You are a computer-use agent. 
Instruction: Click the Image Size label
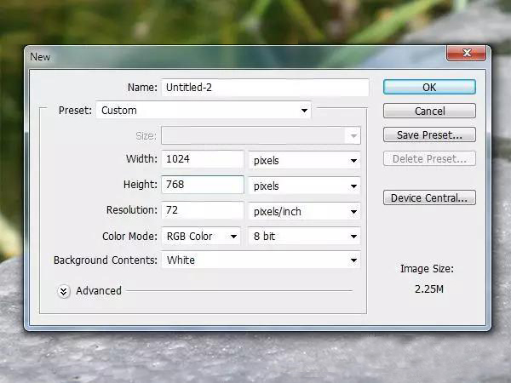point(427,269)
